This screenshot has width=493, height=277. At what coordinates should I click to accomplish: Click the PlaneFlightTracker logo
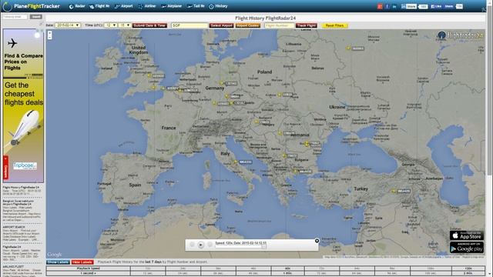click(31, 6)
